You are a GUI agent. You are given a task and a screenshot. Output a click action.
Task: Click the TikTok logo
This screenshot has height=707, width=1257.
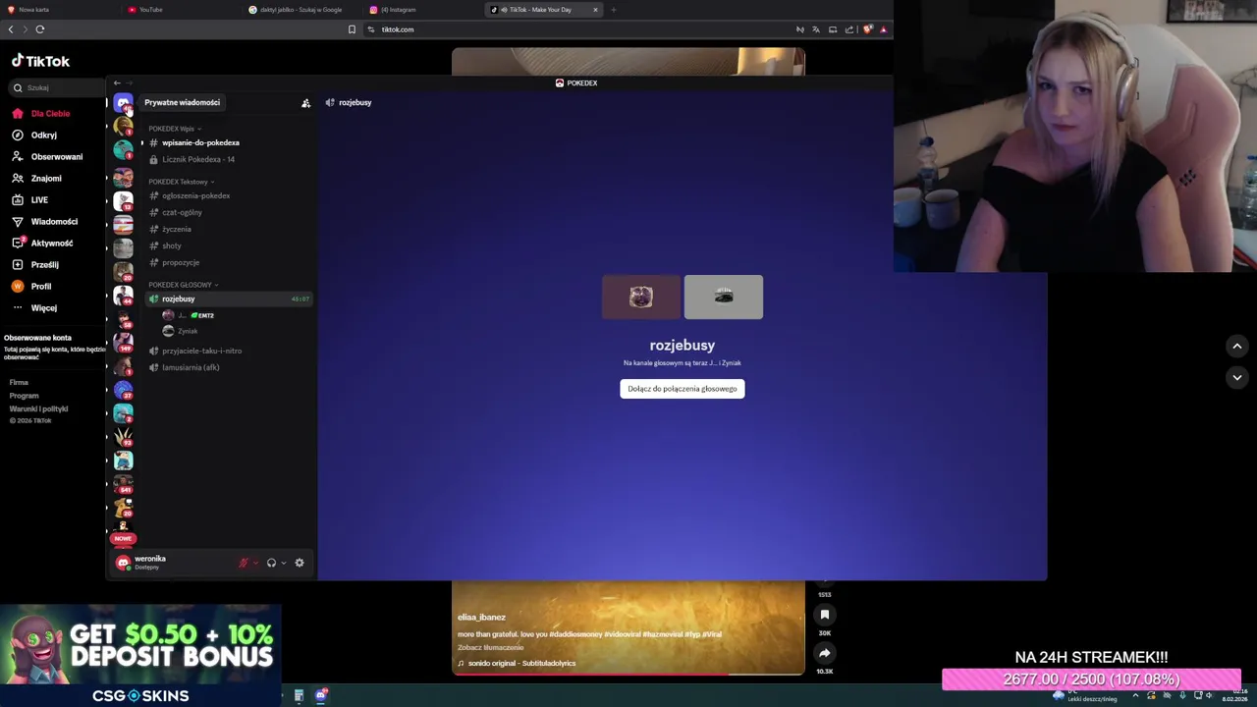click(40, 61)
